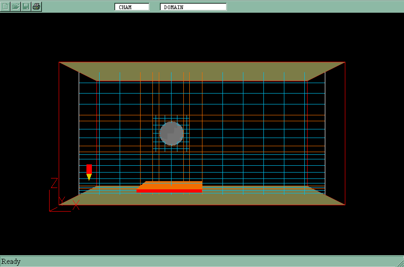Click the DOMAIN name field
Image resolution: width=404 pixels, height=267 pixels.
coord(193,7)
